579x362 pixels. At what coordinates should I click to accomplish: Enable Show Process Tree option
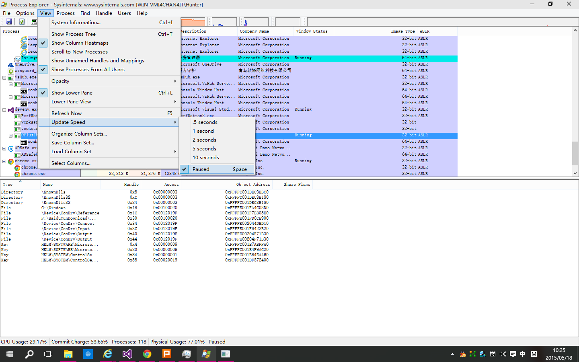[109, 34]
